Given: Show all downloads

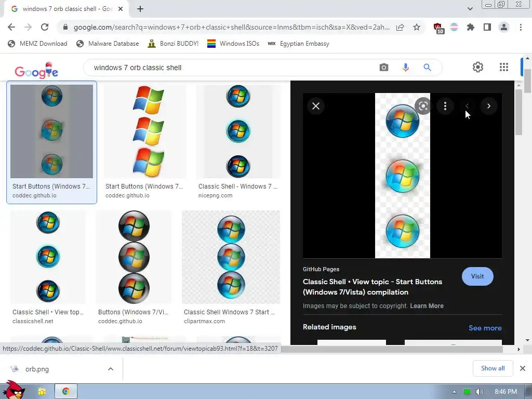Looking at the screenshot, I should (493, 368).
